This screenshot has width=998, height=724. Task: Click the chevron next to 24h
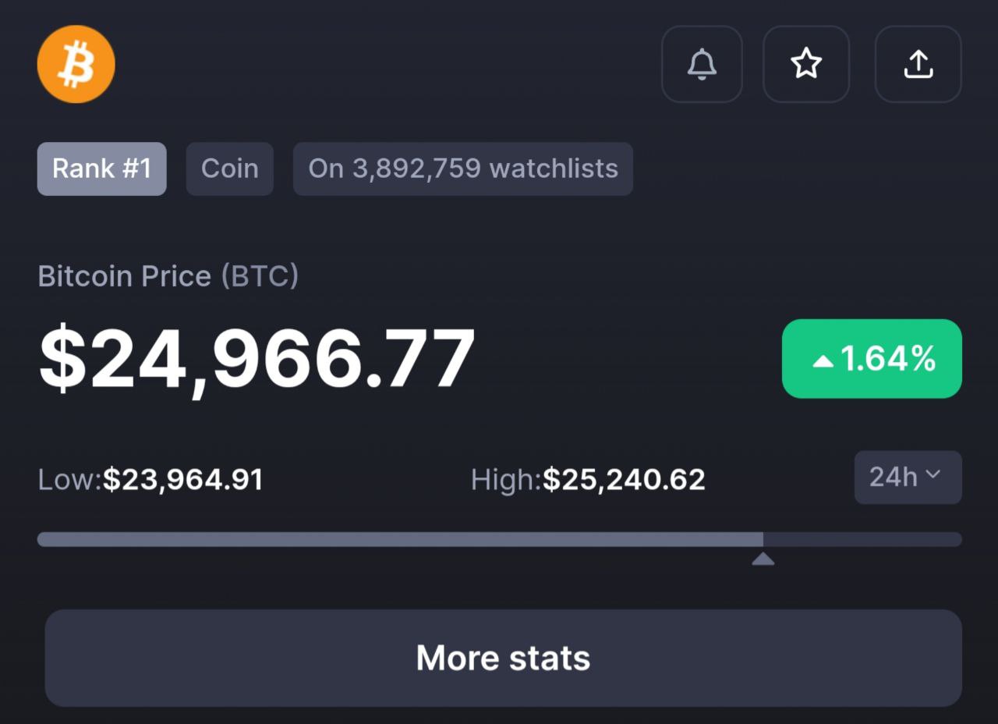(933, 474)
